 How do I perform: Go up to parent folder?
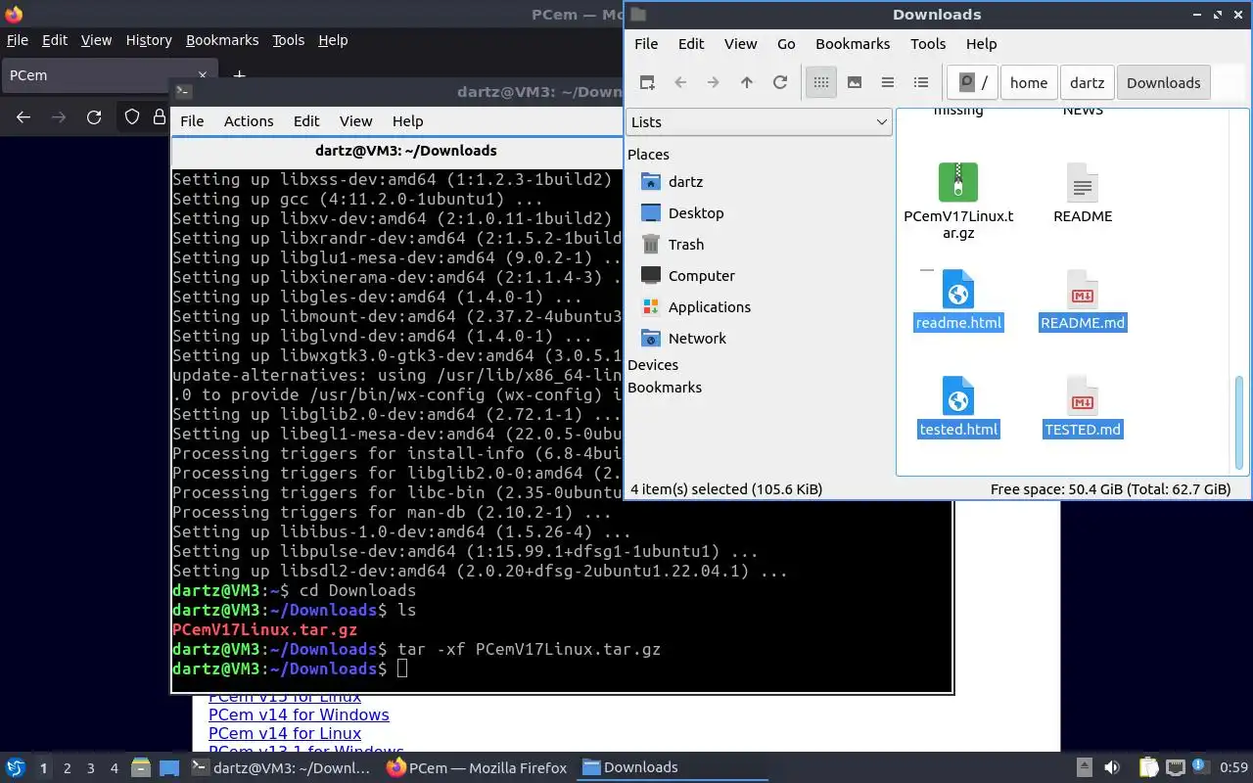click(x=747, y=82)
